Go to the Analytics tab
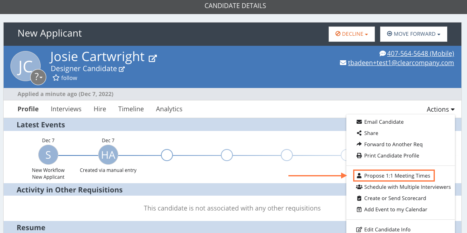Viewport: 467px width, 233px height. (x=169, y=109)
